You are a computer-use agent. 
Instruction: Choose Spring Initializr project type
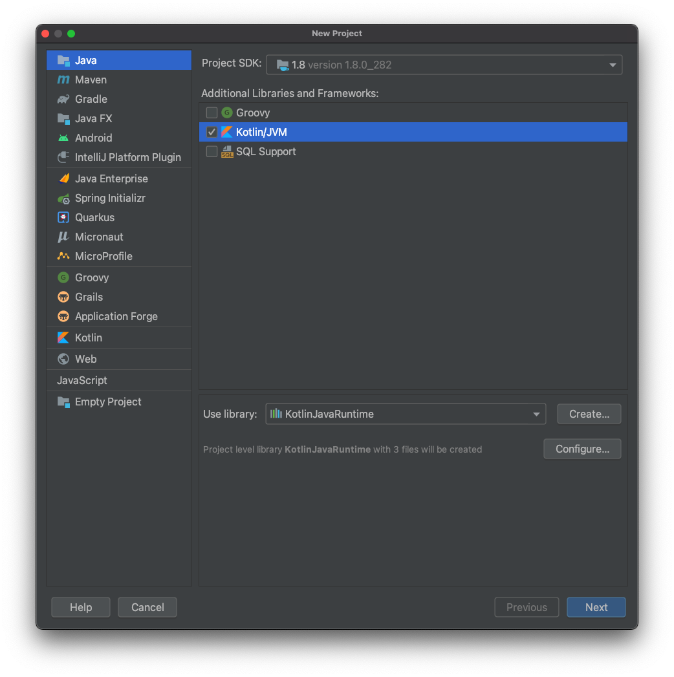119,198
